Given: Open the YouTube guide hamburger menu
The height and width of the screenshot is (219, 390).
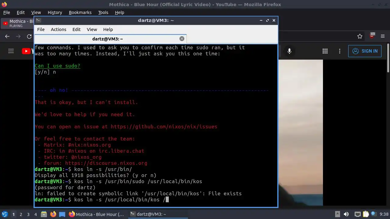Looking at the screenshot, I should (x=11, y=51).
